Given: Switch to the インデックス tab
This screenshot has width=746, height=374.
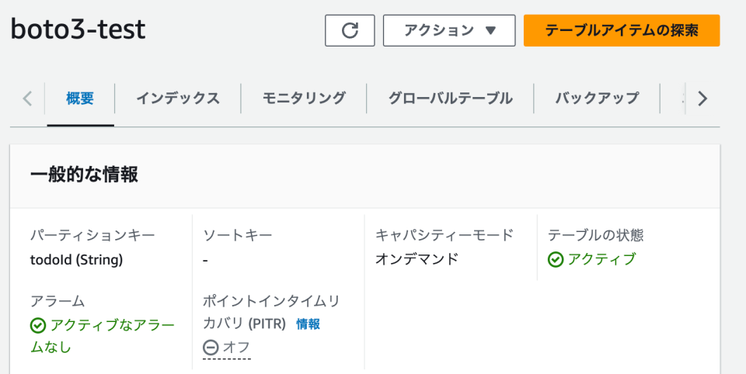Looking at the screenshot, I should pos(178,99).
